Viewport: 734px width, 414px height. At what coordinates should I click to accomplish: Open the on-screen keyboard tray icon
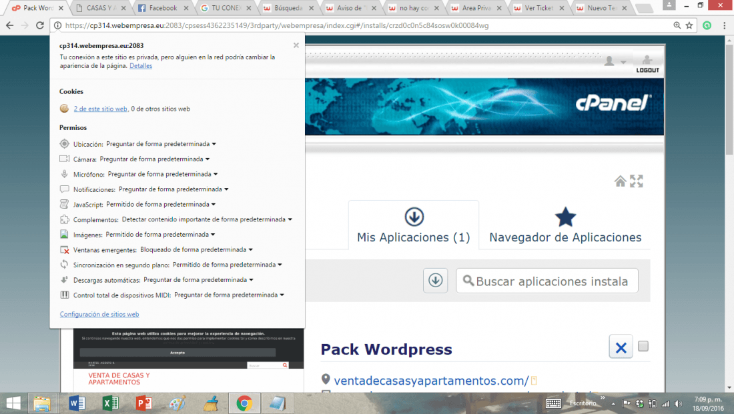point(553,403)
